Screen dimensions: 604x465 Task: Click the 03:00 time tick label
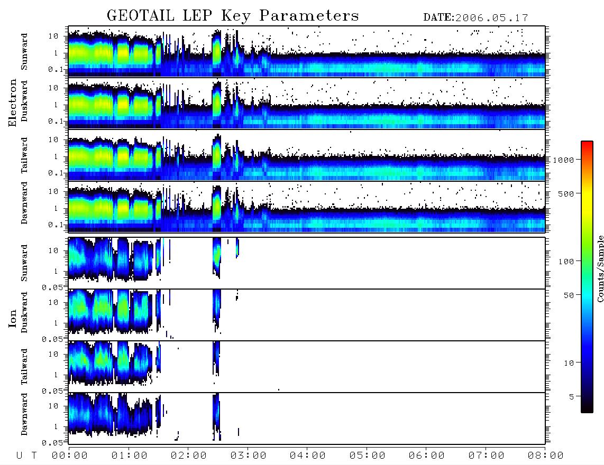[249, 456]
